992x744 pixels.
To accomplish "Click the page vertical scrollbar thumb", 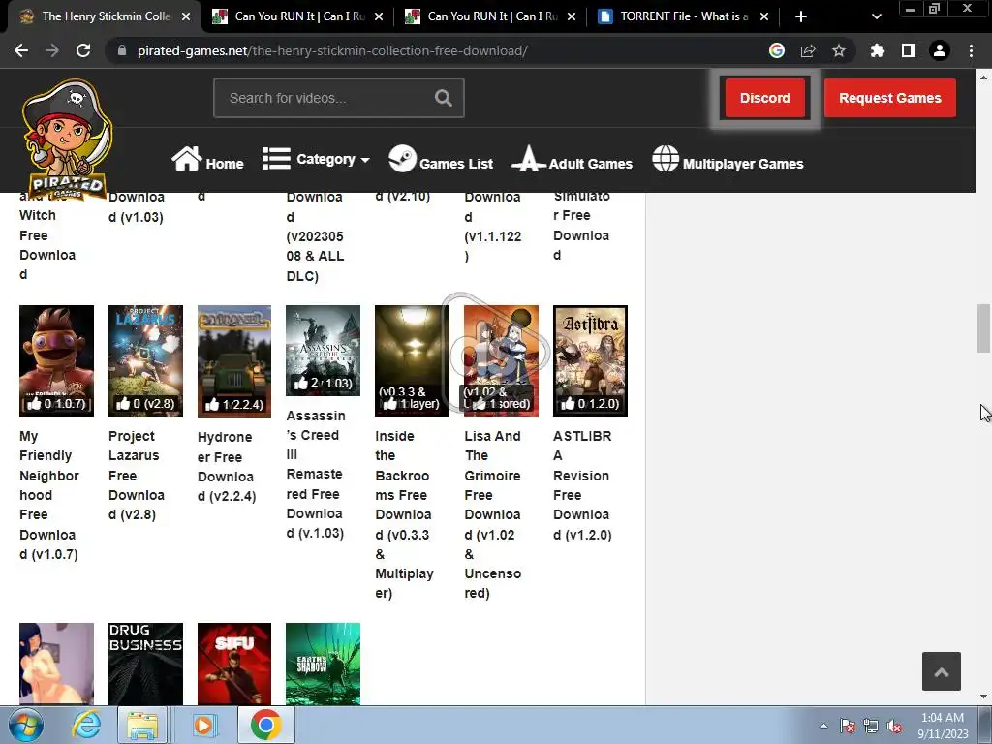I will point(983,328).
